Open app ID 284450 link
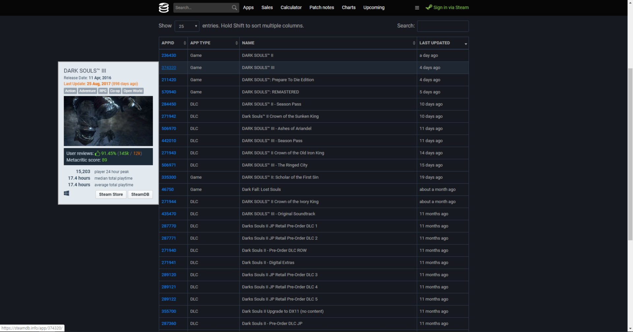Image resolution: width=633 pixels, height=332 pixels. coord(169,104)
